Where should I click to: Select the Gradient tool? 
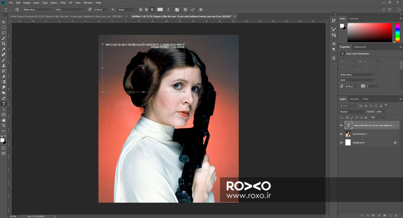click(x=3, y=82)
